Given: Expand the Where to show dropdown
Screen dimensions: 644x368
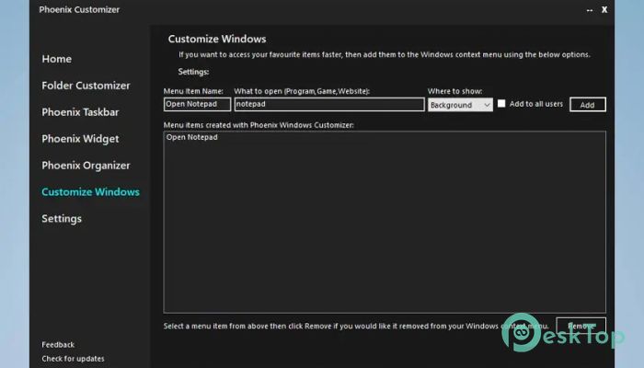Looking at the screenshot, I should [460, 105].
